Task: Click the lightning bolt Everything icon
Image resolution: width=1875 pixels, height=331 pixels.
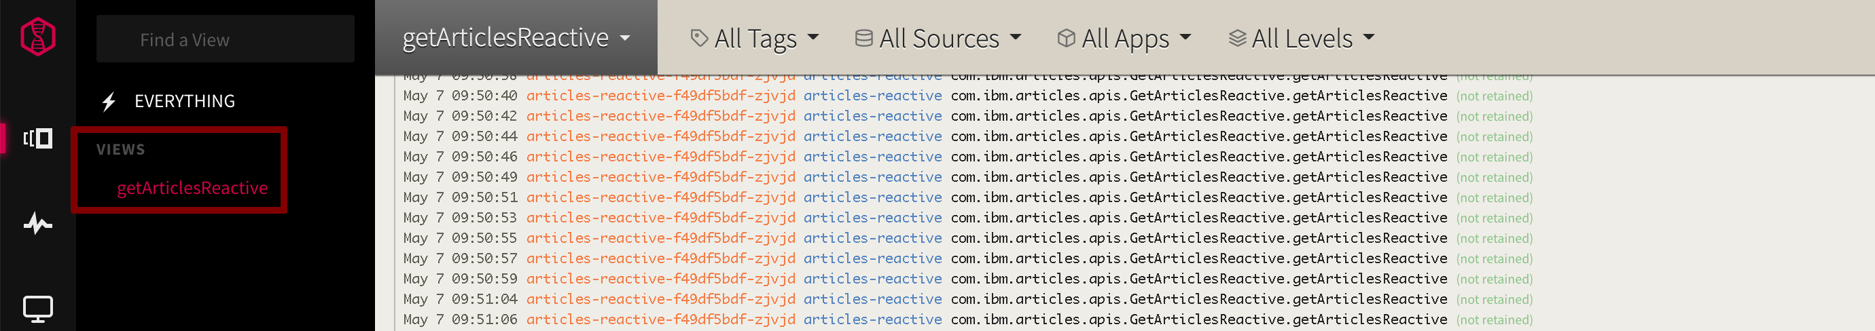Action: click(x=109, y=102)
